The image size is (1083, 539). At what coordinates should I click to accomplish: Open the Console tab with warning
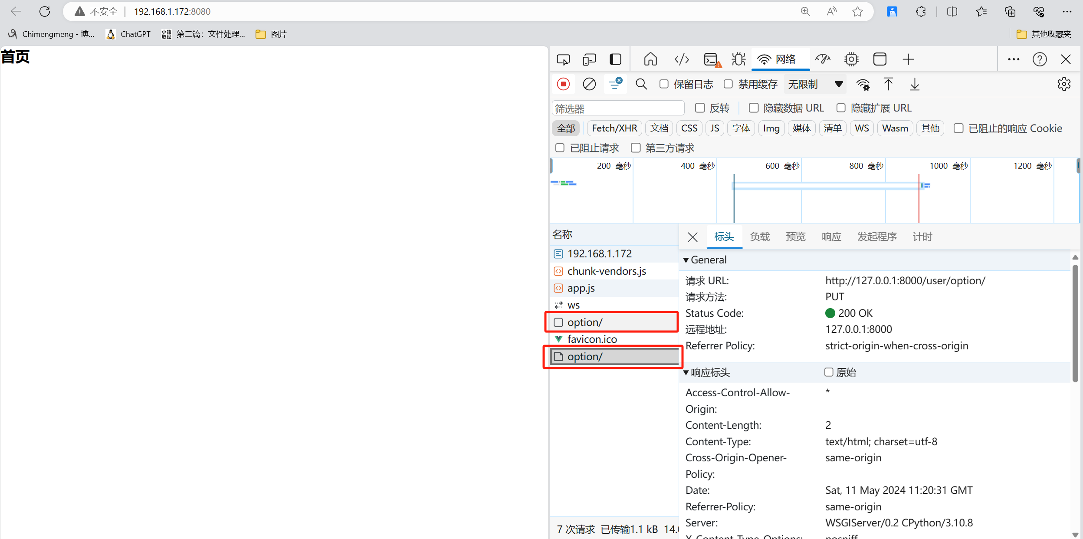(712, 59)
